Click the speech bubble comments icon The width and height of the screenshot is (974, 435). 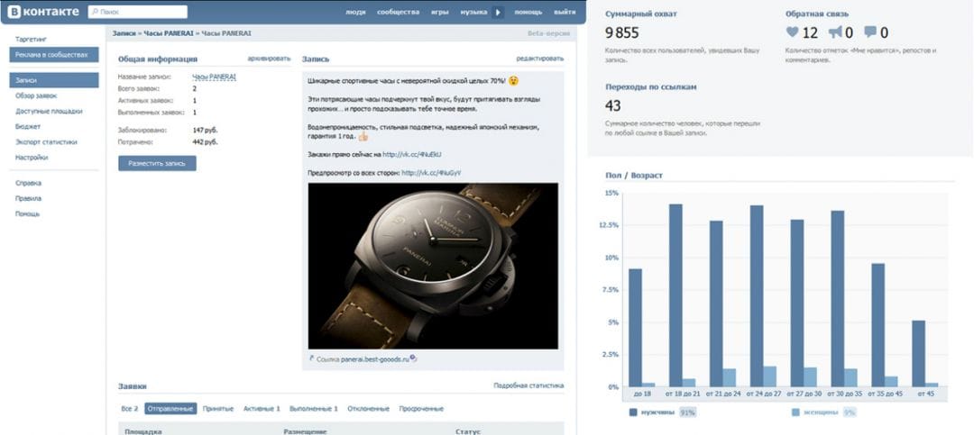(x=870, y=32)
